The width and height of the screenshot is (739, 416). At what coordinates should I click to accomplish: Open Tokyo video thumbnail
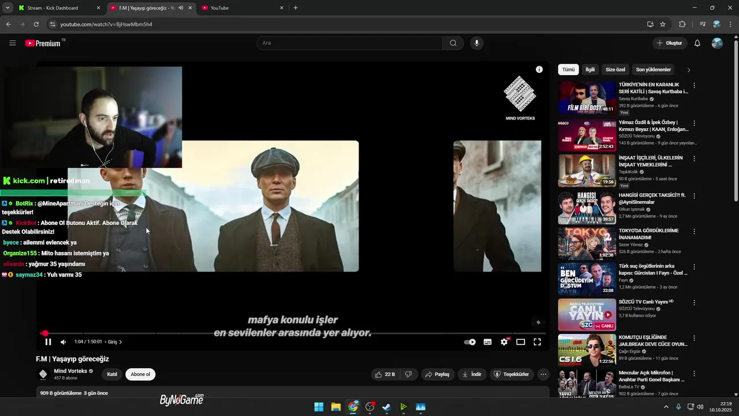click(587, 243)
